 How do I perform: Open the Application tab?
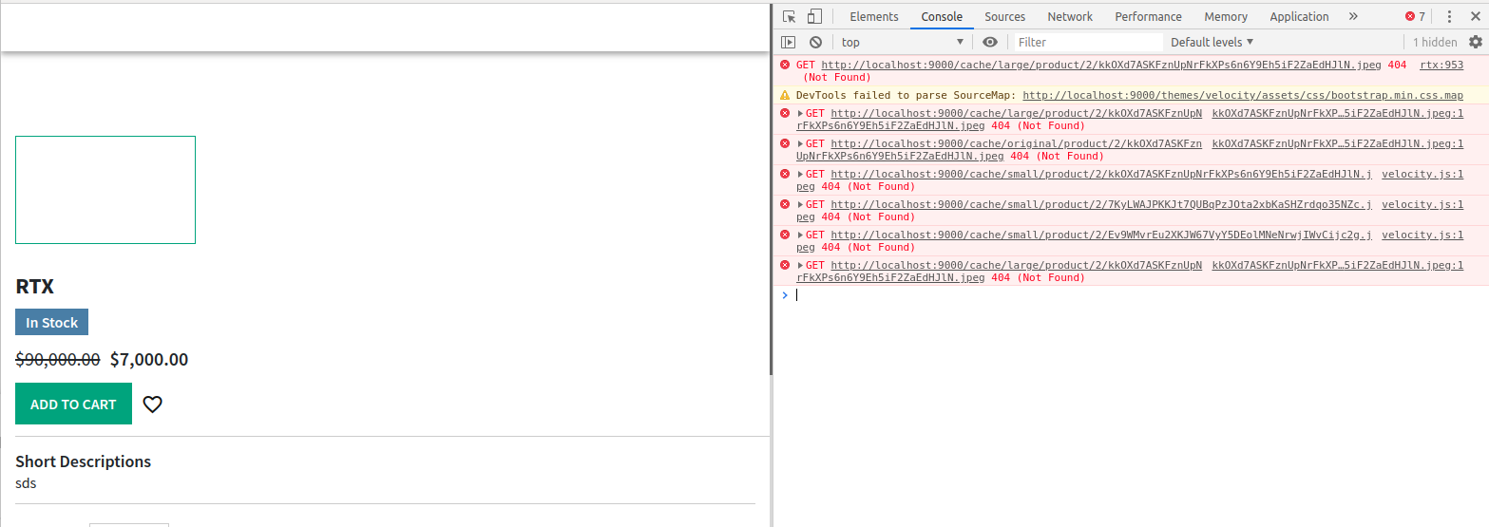point(1299,16)
